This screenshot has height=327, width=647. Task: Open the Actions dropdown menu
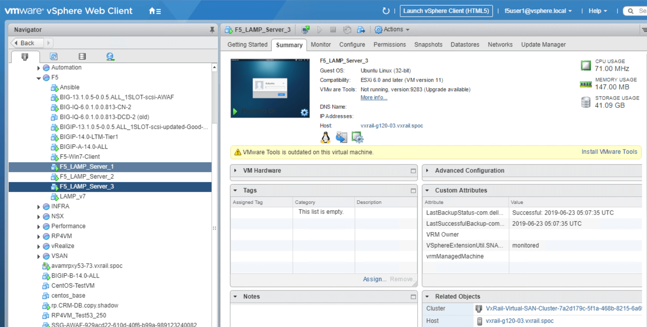[392, 29]
